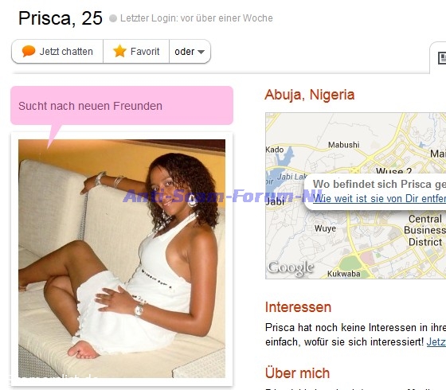Click the Abuja map image

(x=355, y=196)
